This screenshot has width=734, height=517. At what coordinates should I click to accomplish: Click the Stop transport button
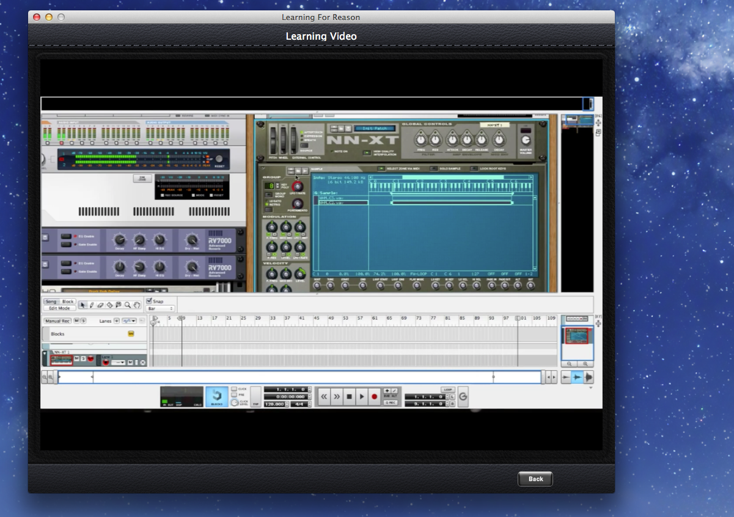[x=349, y=397]
